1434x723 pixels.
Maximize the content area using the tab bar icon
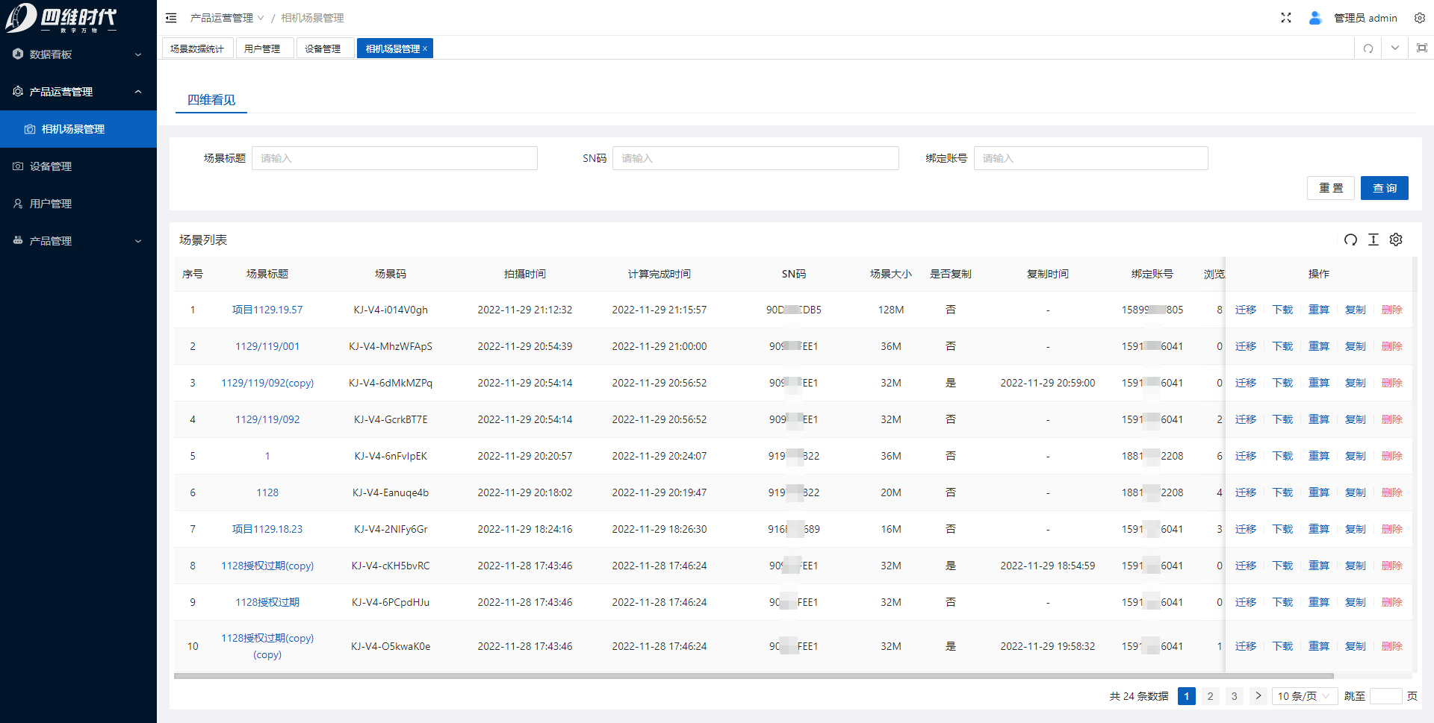click(x=1422, y=48)
